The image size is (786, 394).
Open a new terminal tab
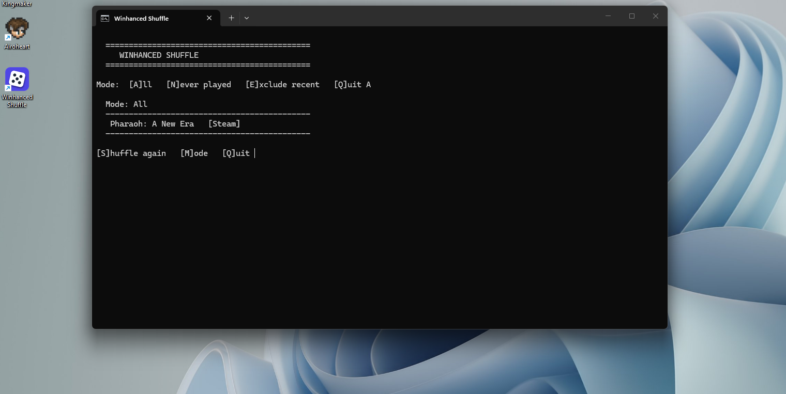tap(231, 18)
